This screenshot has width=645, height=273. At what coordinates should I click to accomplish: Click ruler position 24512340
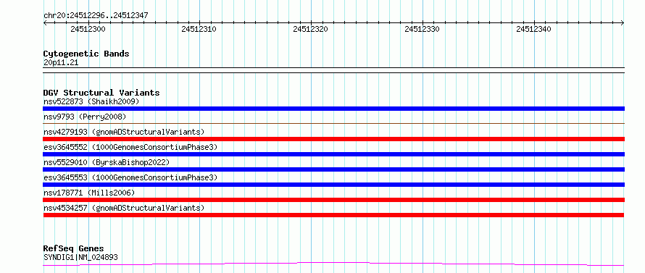click(x=533, y=29)
